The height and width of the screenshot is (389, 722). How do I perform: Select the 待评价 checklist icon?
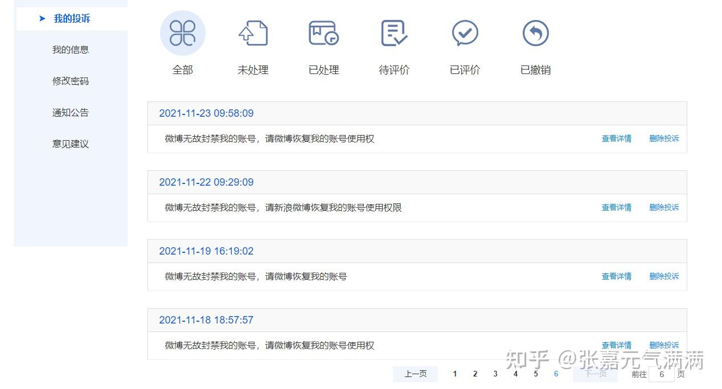pyautogui.click(x=394, y=33)
